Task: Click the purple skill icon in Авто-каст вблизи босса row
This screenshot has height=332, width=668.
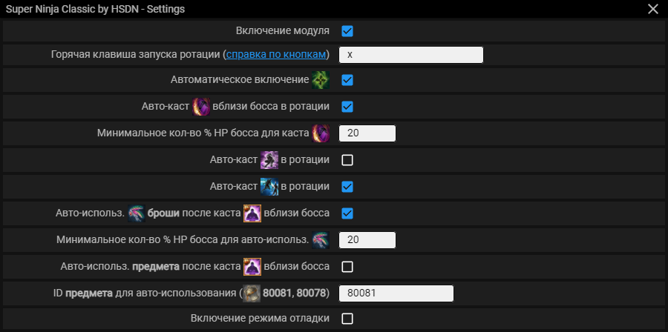Action: tap(200, 106)
